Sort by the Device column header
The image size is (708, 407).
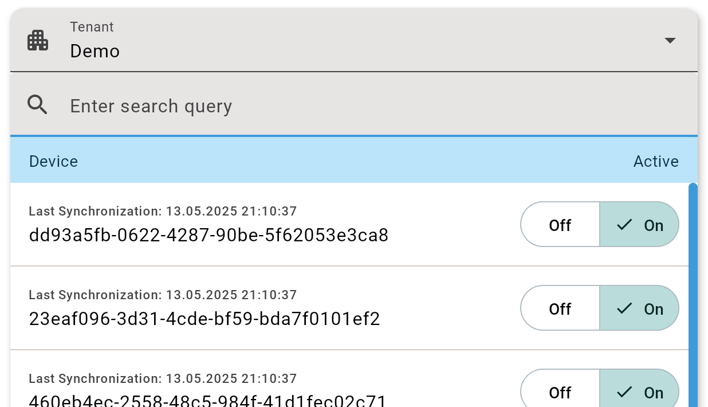tap(54, 162)
